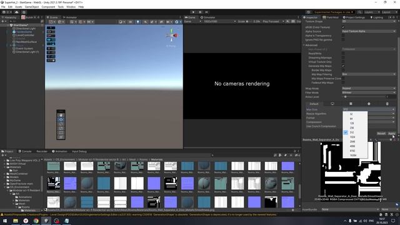Screen dimensions: 400x225
Task: Click the Pause button in top toolbar
Action: coord(200,12)
